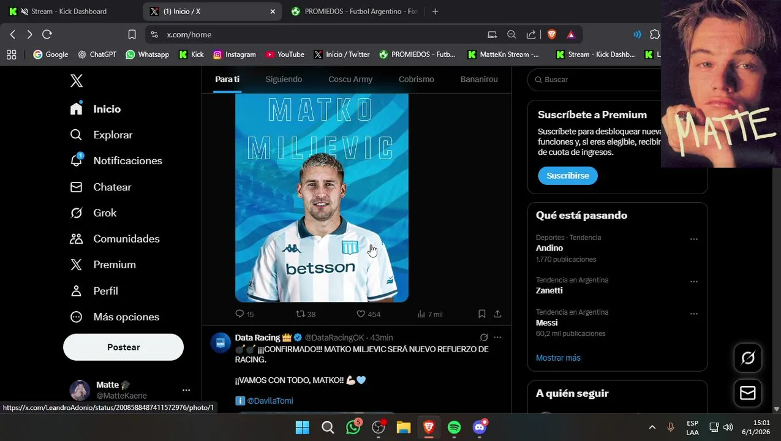Switch to the PROMIEDOS browser tab
This screenshot has width=781, height=441.
point(355,11)
